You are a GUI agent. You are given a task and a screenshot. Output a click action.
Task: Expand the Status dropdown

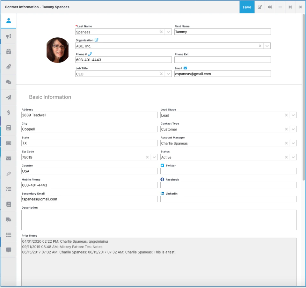point(293,157)
